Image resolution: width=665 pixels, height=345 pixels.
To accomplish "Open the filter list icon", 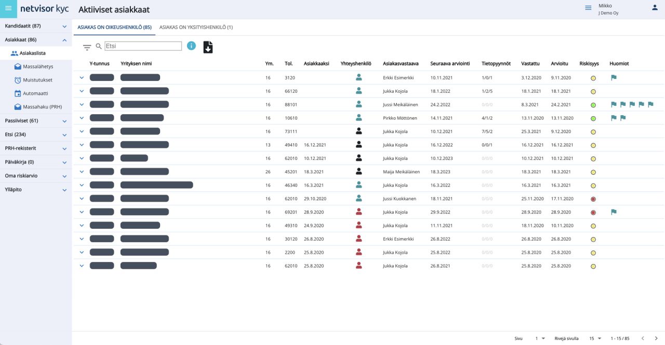I will tap(87, 47).
